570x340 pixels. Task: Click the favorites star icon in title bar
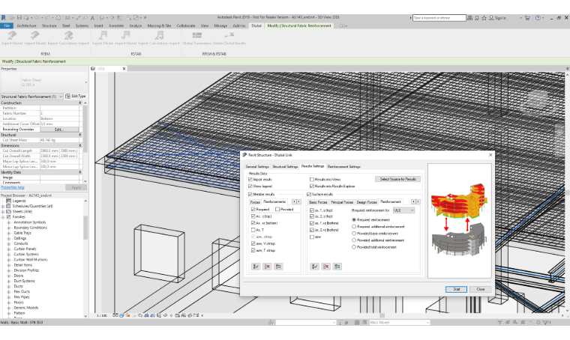484,17
